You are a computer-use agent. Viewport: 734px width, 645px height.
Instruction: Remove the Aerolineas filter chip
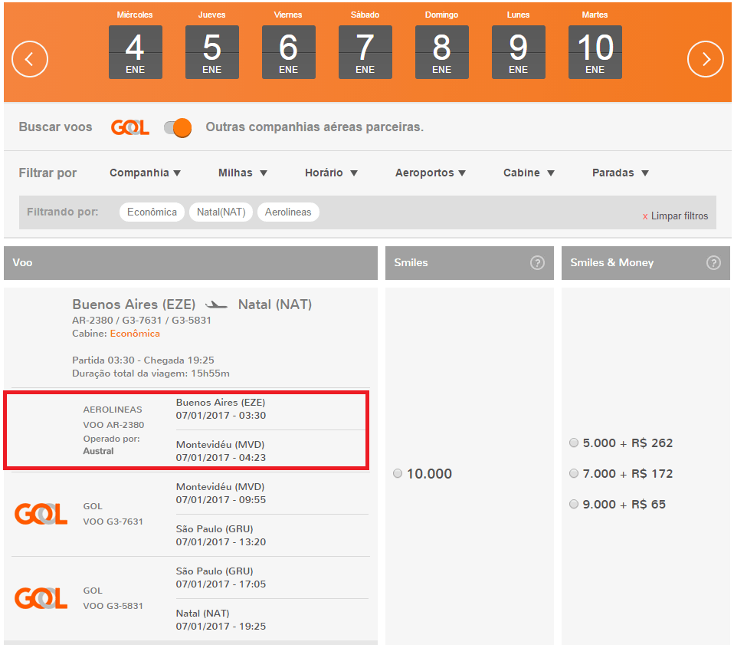[288, 212]
